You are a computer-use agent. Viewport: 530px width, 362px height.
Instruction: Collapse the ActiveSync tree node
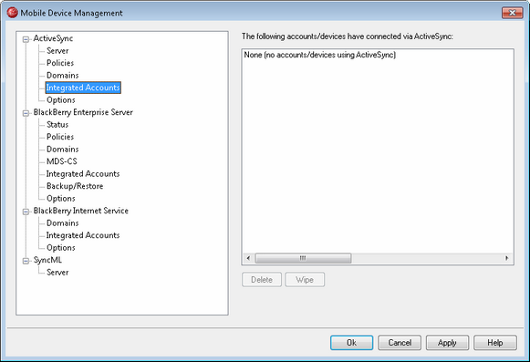[x=26, y=39]
